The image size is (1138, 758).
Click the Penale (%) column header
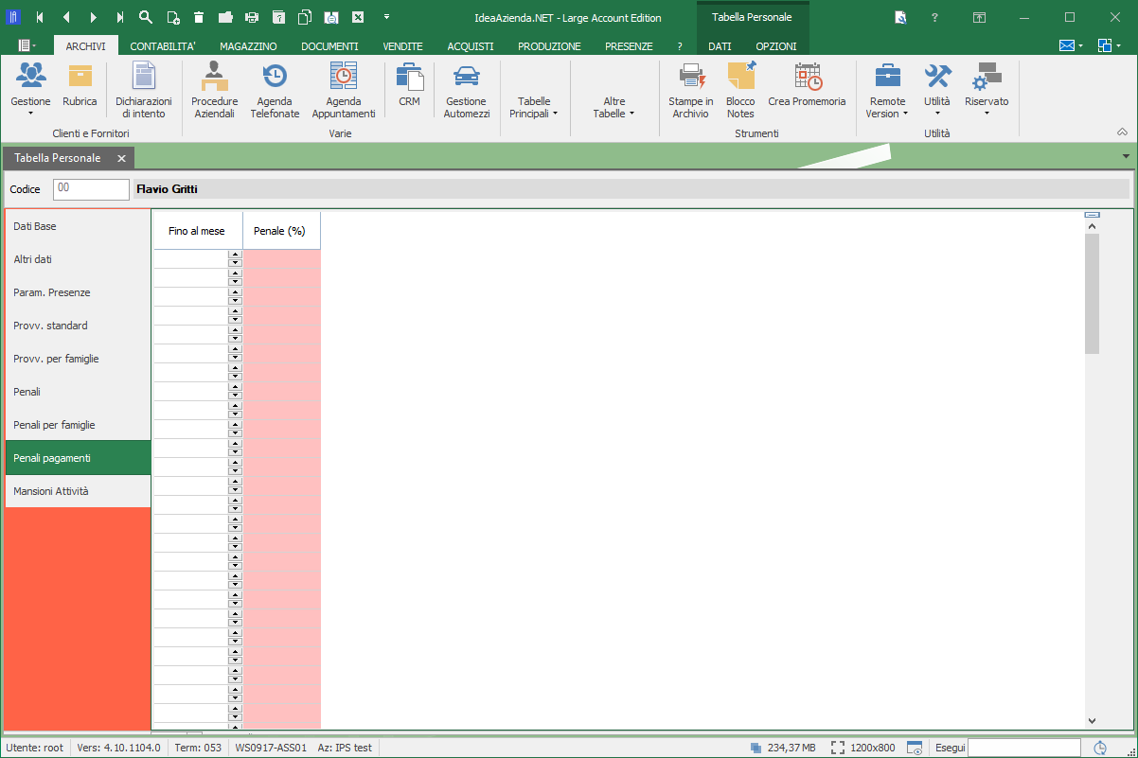coord(281,231)
